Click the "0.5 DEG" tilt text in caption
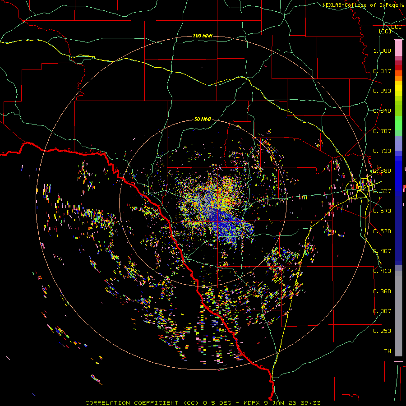Image resolution: width=406 pixels, height=406 pixels. [x=217, y=403]
